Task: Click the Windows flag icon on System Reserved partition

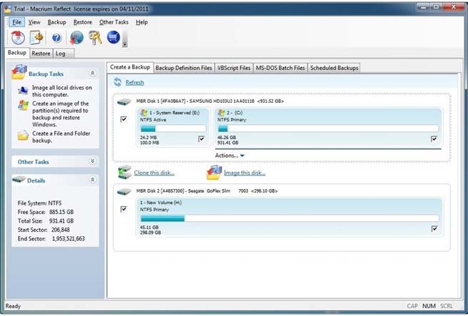Action: pos(144,113)
